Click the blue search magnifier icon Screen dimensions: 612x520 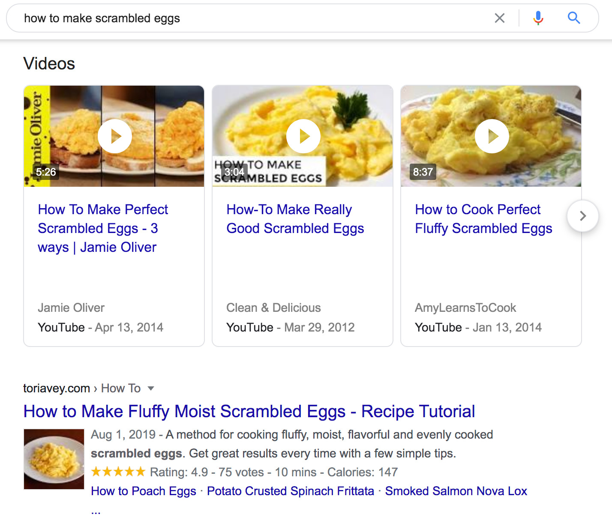[x=574, y=18]
